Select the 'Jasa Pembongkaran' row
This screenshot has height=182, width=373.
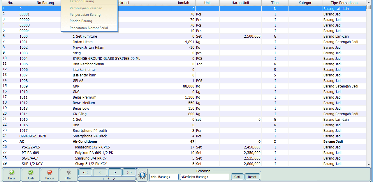(184, 64)
